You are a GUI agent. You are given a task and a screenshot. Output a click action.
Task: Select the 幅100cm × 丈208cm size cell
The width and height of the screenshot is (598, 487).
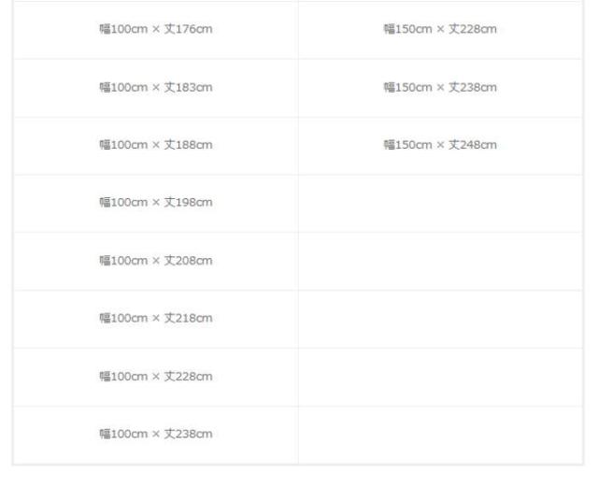coord(156,261)
